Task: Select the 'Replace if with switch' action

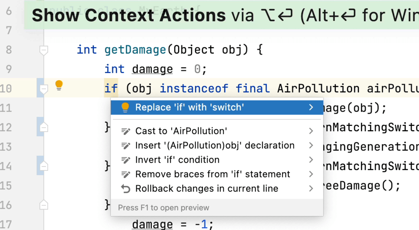Action: coord(189,107)
